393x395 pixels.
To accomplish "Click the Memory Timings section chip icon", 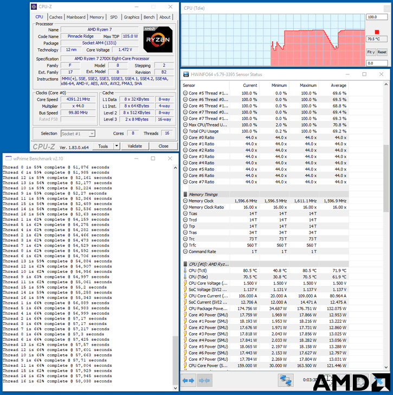I will [185, 194].
